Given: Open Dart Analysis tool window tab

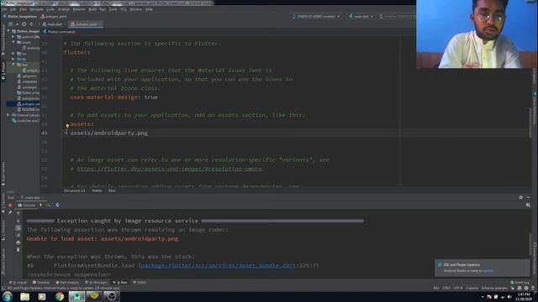Looking at the screenshot, I should (x=67, y=283).
